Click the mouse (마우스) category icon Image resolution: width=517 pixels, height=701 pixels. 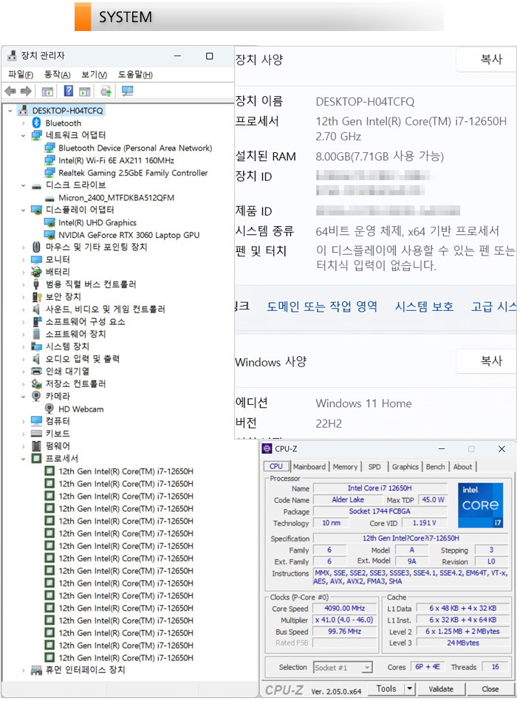point(37,247)
